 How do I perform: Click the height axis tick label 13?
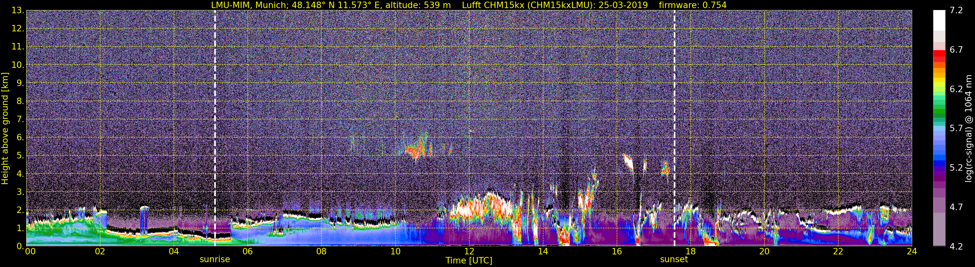click(18, 11)
